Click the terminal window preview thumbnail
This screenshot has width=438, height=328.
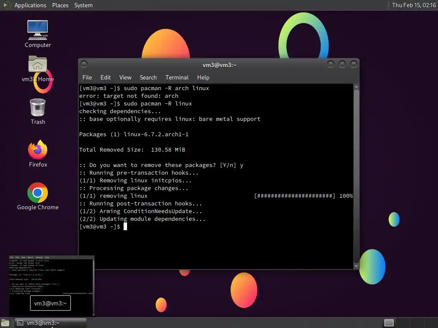(52, 285)
